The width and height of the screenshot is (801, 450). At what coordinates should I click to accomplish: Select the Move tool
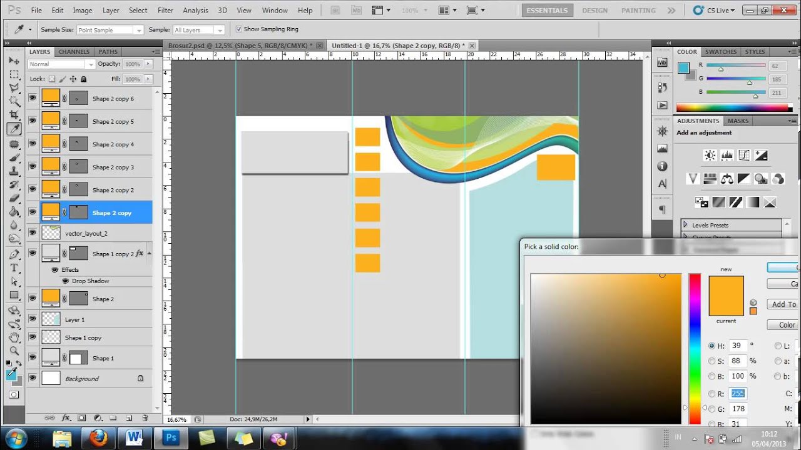click(14, 61)
